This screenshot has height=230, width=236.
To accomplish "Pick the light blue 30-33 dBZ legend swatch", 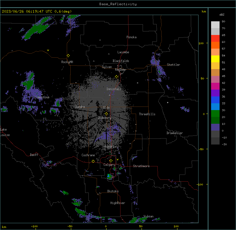I will (215, 107).
